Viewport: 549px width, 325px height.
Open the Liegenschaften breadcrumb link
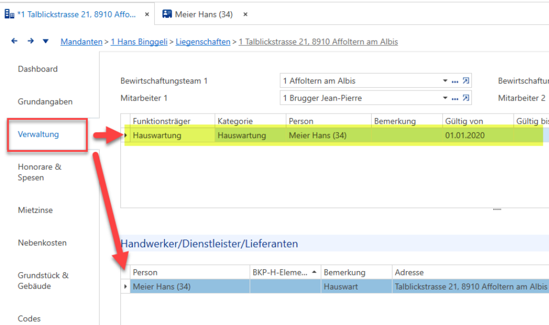pyautogui.click(x=202, y=42)
